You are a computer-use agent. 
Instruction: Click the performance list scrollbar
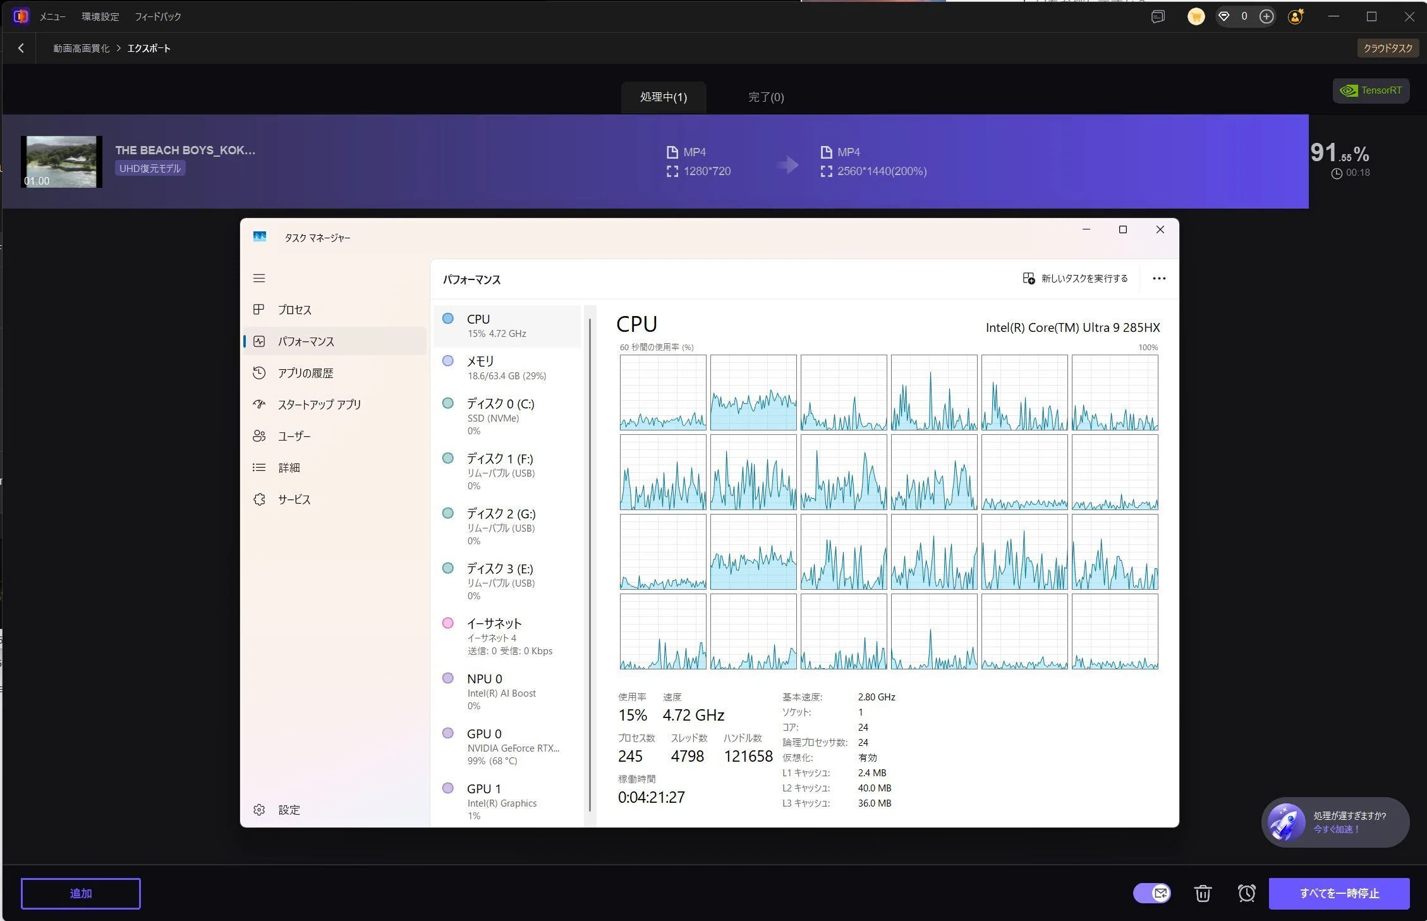point(590,566)
